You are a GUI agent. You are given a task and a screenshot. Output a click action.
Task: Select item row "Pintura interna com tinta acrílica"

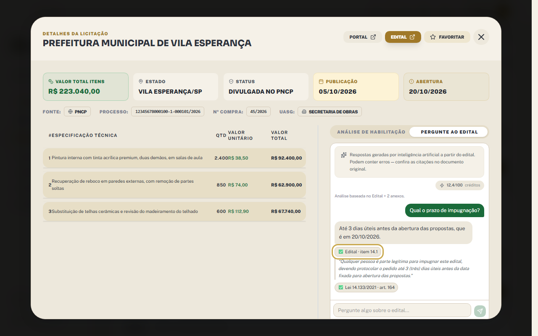(174, 158)
